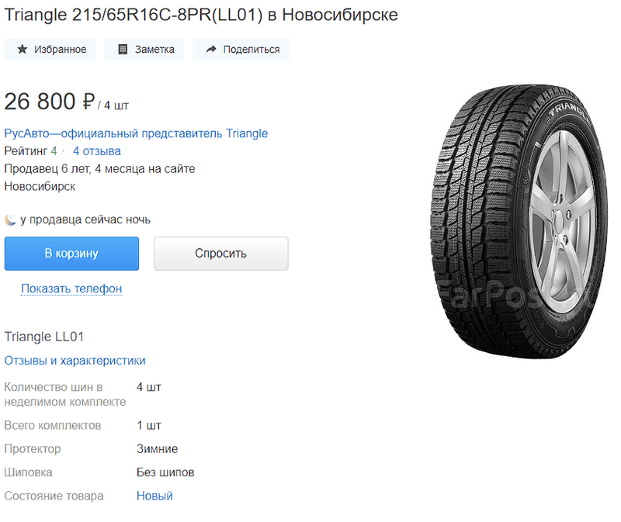621x522 pixels.
Task: Click the Избранное label text
Action: 60,50
